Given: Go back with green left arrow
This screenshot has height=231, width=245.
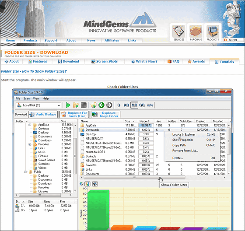Looking at the screenshot, I should tap(101, 105).
